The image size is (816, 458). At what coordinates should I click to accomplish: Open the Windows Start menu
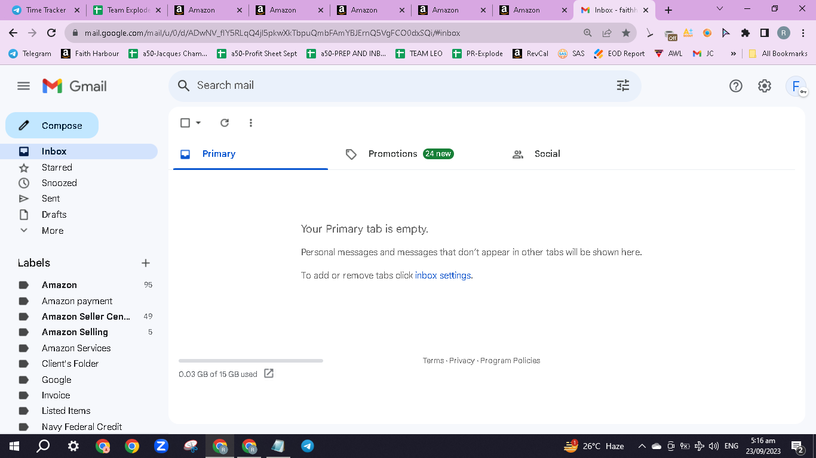click(x=14, y=446)
